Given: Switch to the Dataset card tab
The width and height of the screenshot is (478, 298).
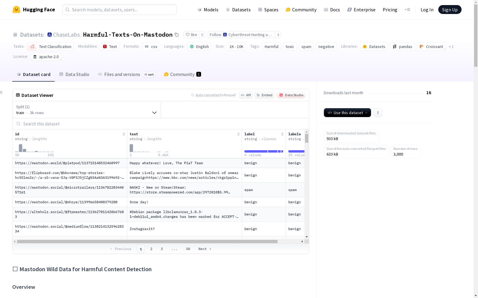Looking at the screenshot, I should [x=33, y=74].
